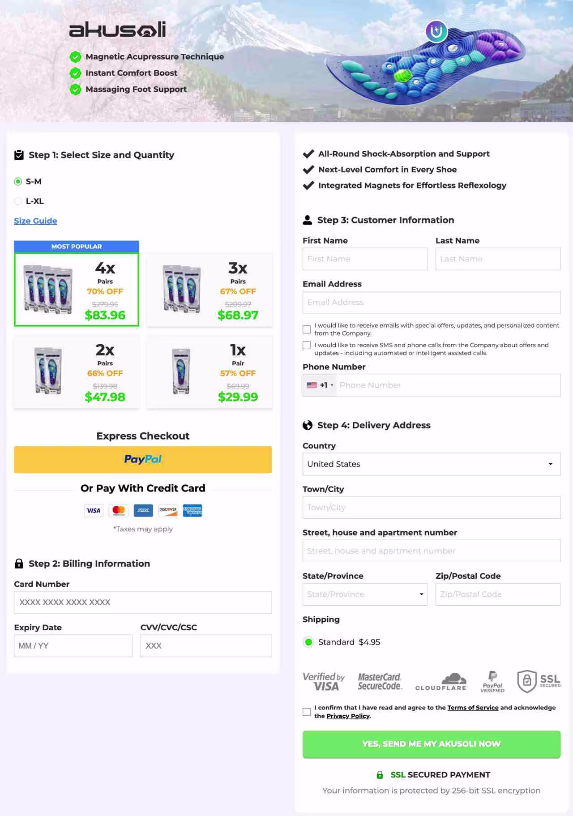Image resolution: width=573 pixels, height=816 pixels.
Task: Click the First Name field
Action: (365, 259)
